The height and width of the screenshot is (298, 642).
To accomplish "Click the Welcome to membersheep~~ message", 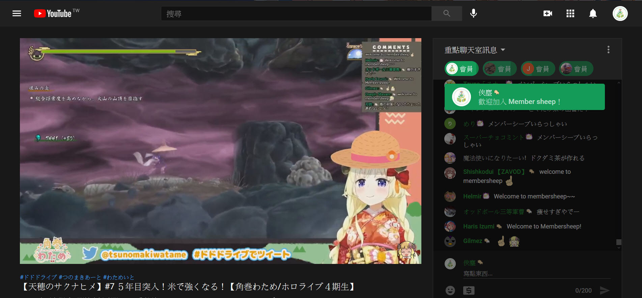I will [534, 196].
